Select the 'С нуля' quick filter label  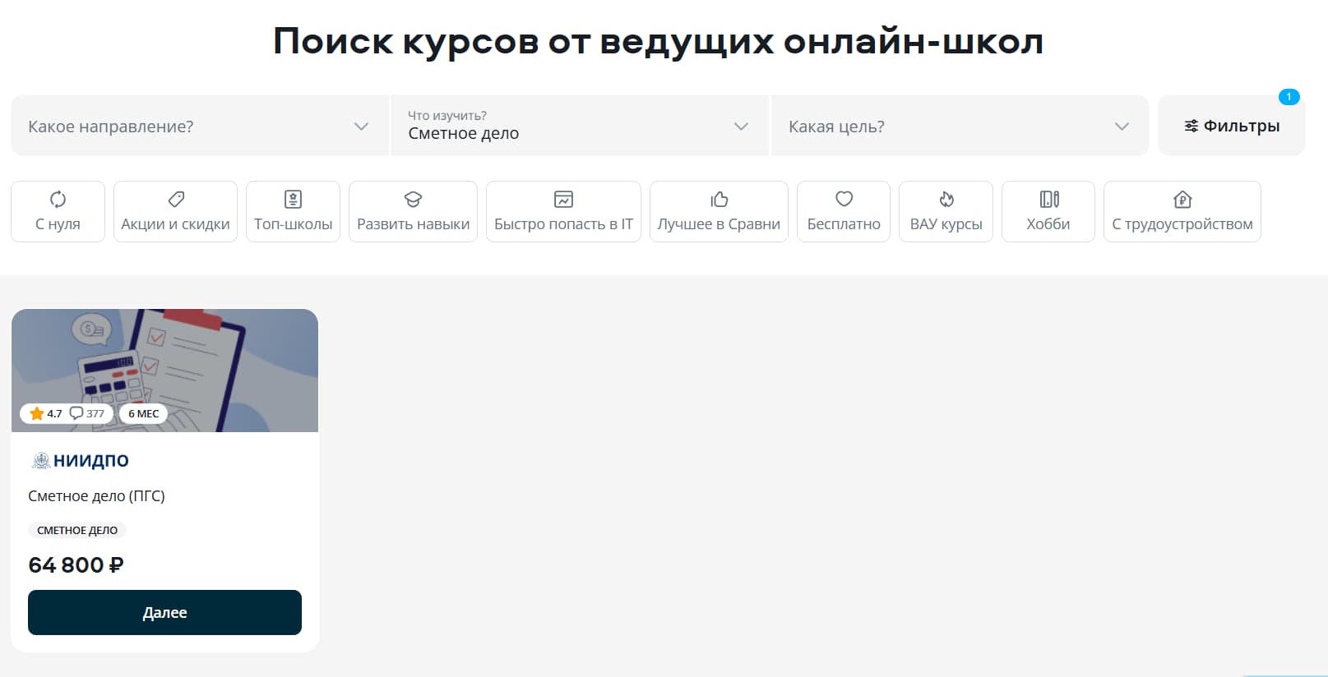tap(58, 224)
